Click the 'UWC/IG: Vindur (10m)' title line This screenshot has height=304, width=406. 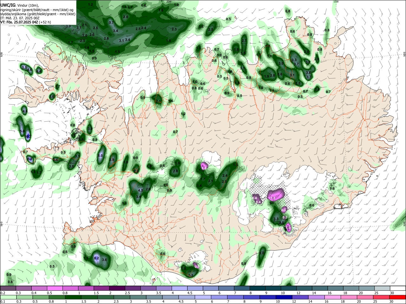click(x=19, y=5)
